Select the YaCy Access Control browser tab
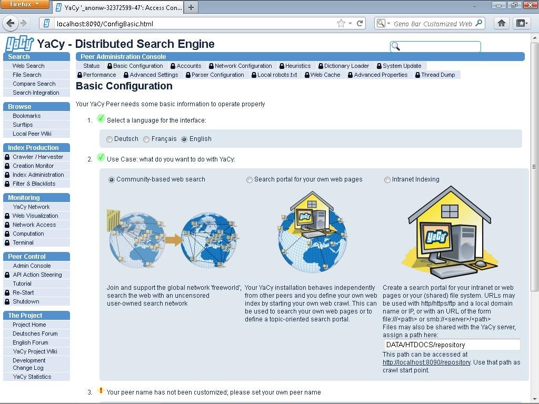Image resolution: width=539 pixels, height=404 pixels. [118, 7]
